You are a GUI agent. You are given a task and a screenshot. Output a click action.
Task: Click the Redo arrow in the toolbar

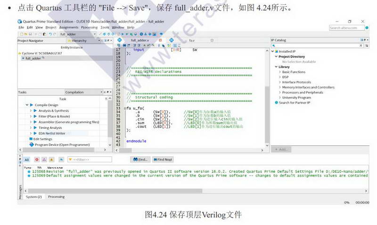click(55, 34)
